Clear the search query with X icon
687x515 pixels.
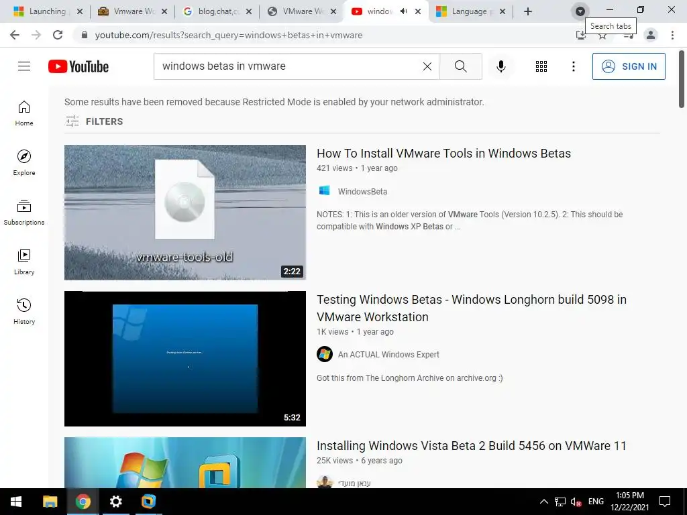427,66
